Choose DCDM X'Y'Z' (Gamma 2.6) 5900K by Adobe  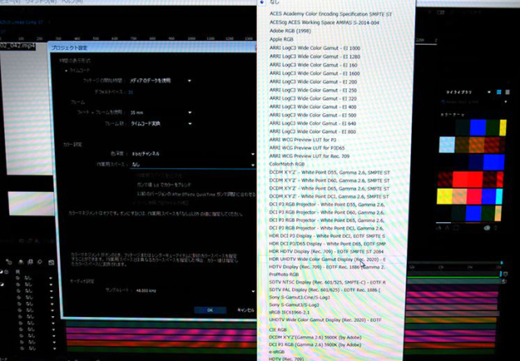point(315,338)
